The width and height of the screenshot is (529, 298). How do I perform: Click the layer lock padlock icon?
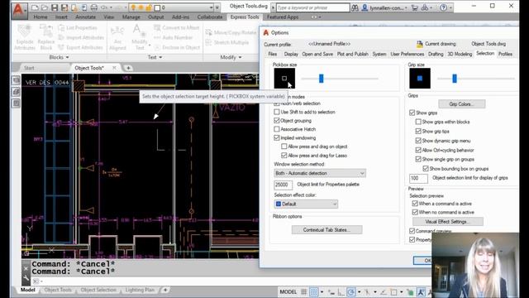[149, 7]
